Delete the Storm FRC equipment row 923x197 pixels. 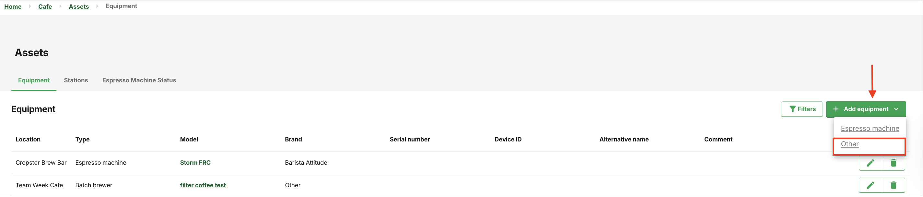(893, 163)
